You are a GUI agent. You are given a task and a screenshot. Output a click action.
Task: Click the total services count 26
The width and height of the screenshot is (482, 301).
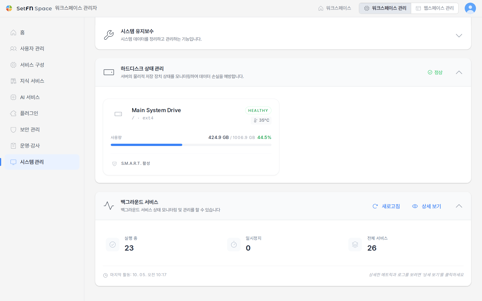(372, 248)
